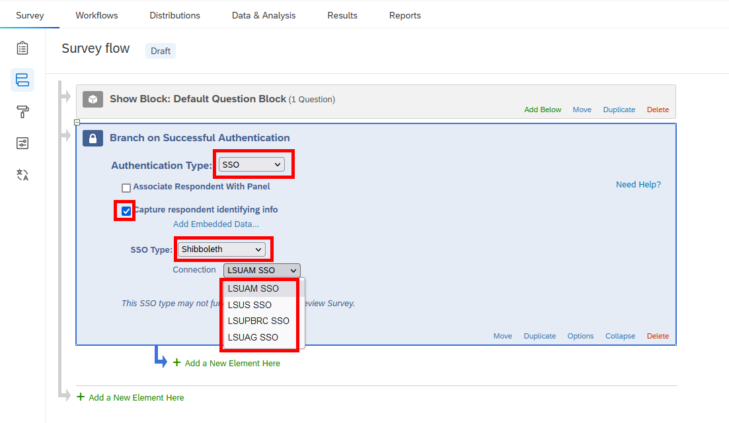The width and height of the screenshot is (729, 423).
Task: Click the Draft status badge
Action: (161, 51)
